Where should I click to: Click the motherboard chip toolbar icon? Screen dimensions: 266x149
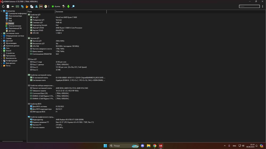(13, 6)
